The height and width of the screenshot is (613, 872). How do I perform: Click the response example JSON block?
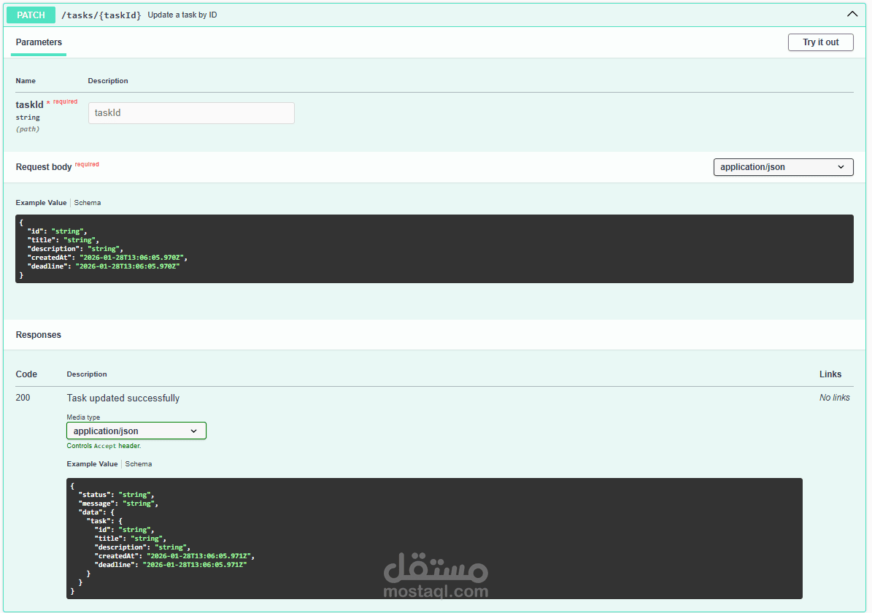(x=434, y=539)
